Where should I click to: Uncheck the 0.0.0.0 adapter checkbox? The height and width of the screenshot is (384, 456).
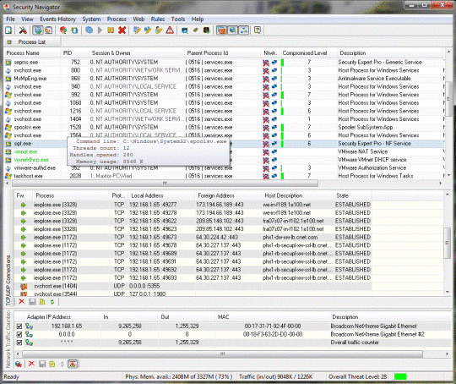point(19,334)
